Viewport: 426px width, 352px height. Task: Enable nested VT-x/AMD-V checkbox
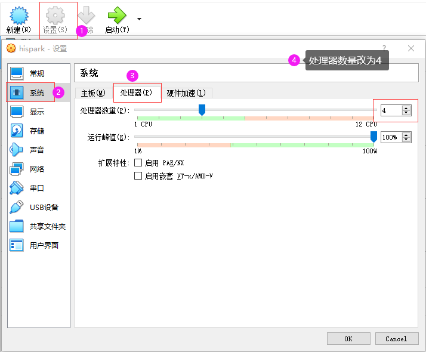tap(138, 176)
